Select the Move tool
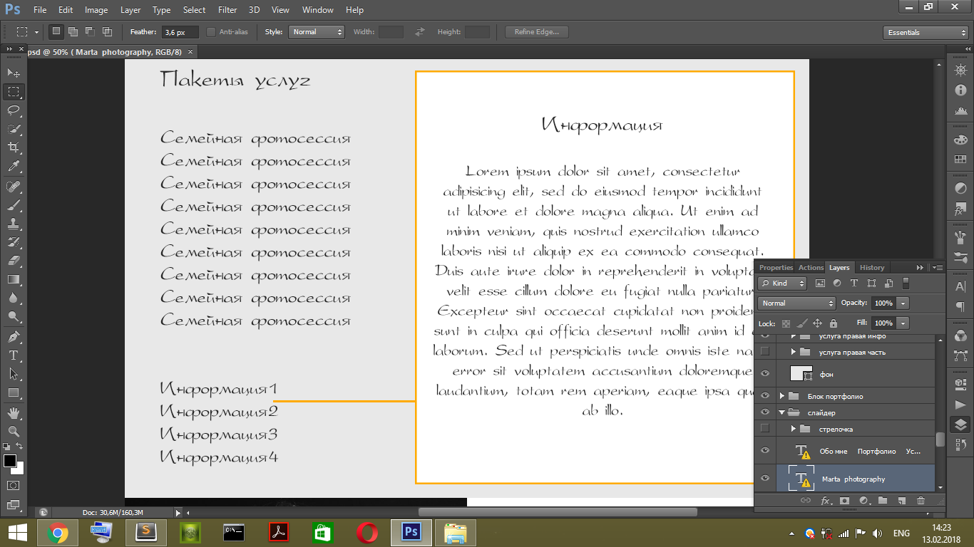 click(14, 73)
